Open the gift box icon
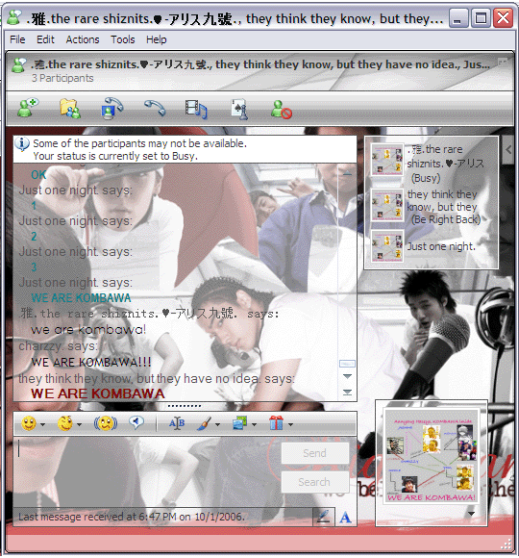The height and width of the screenshot is (558, 519). point(276,423)
